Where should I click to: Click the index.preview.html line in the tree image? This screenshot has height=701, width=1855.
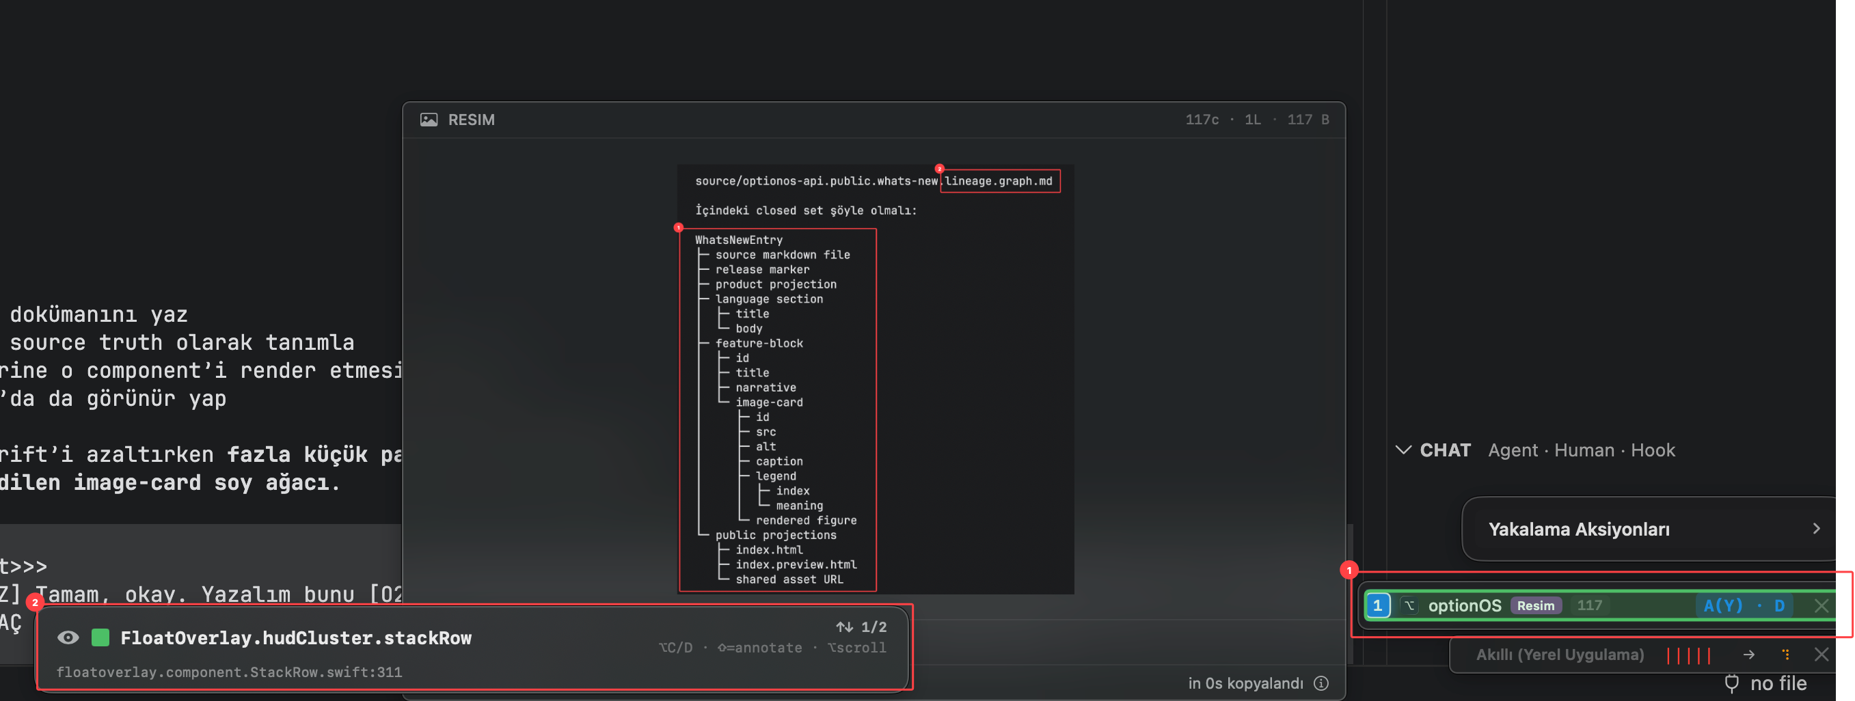tap(796, 564)
